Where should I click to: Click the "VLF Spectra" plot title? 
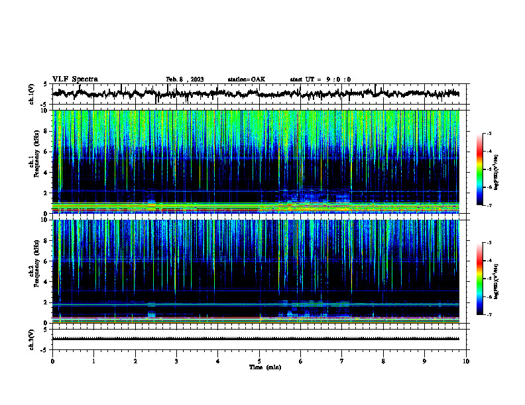pyautogui.click(x=75, y=79)
